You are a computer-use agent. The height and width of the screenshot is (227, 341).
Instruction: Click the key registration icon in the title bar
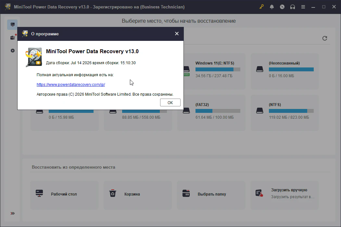click(x=261, y=7)
